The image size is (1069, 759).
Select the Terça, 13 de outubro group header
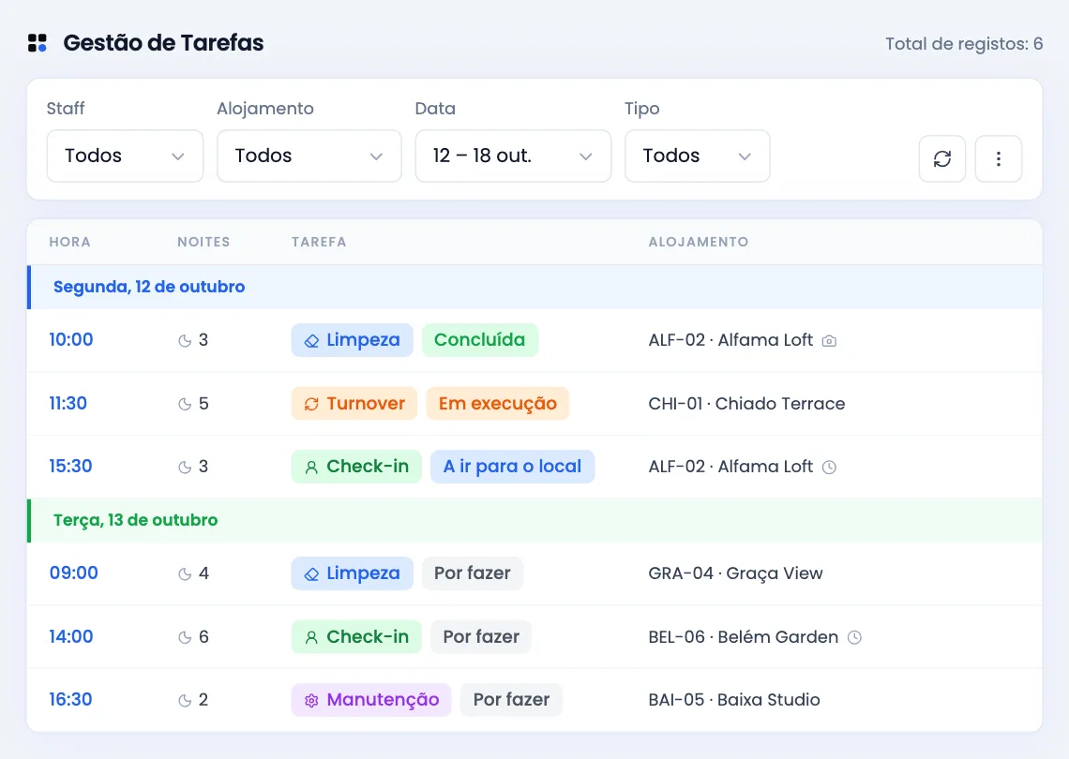(534, 521)
